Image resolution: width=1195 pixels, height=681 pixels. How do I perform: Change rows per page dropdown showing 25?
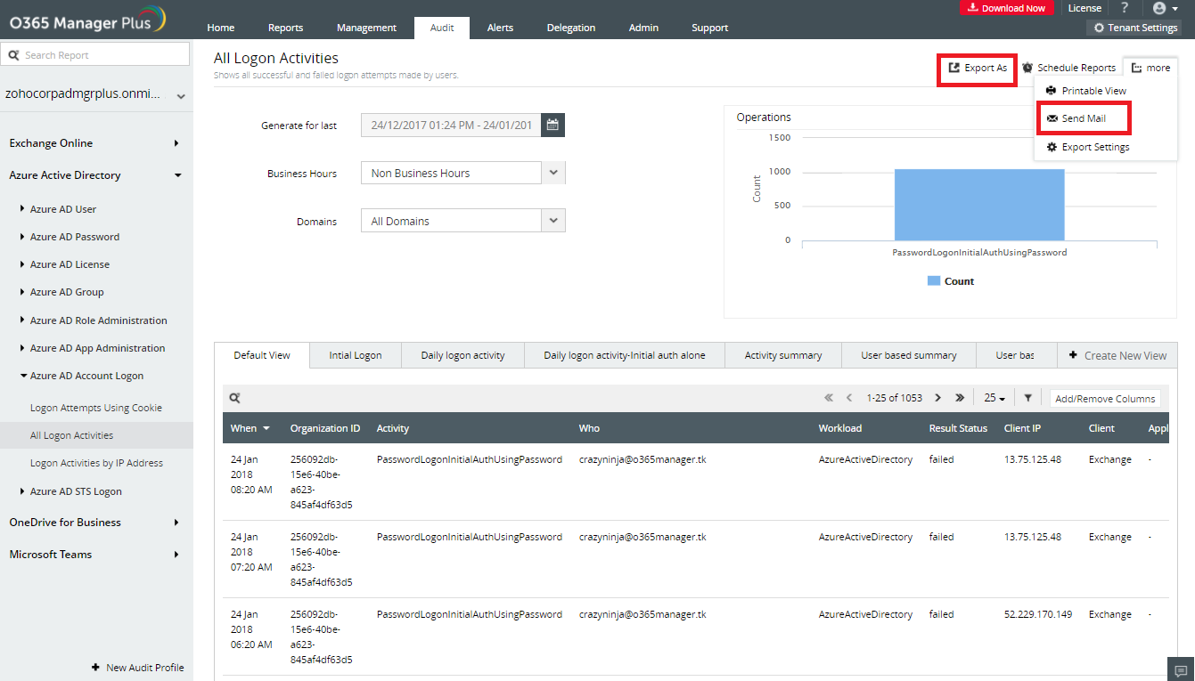[995, 398]
